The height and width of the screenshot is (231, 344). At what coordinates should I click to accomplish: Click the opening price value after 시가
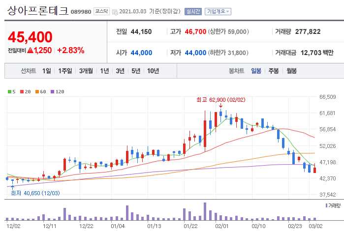click(141, 53)
